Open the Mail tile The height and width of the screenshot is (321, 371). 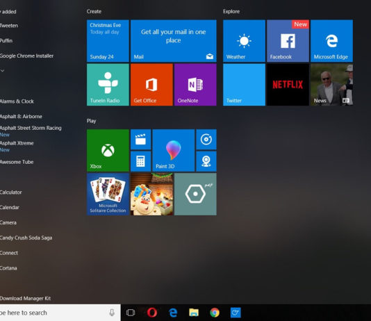pos(174,41)
